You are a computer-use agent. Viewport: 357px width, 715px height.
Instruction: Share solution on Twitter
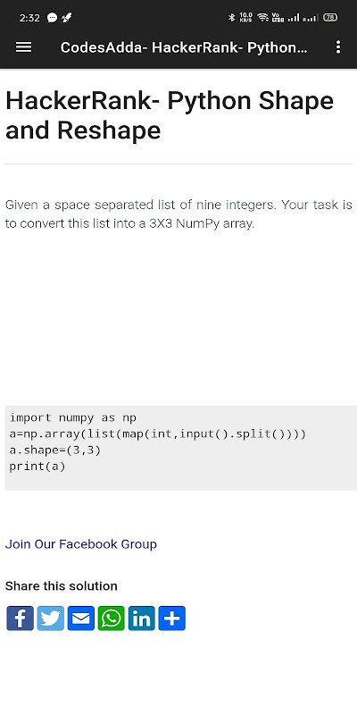point(51,618)
